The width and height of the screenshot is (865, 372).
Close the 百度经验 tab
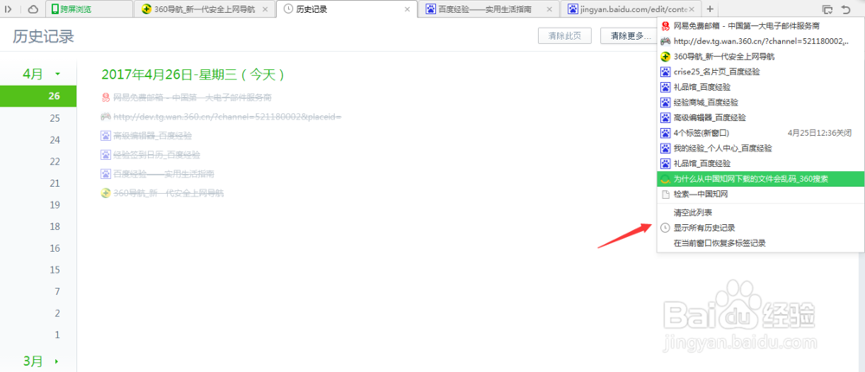[x=549, y=10]
